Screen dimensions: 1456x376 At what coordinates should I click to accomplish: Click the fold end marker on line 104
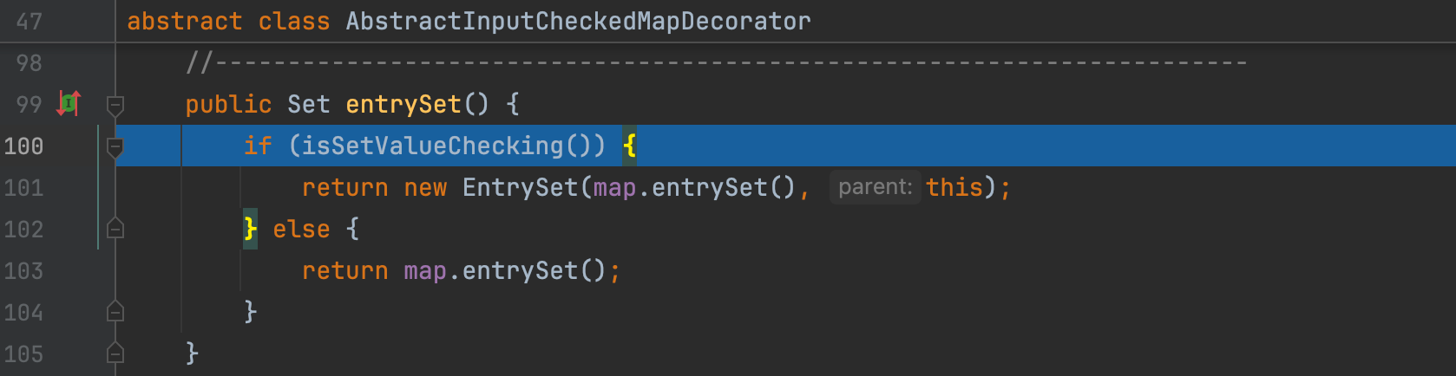[x=115, y=311]
